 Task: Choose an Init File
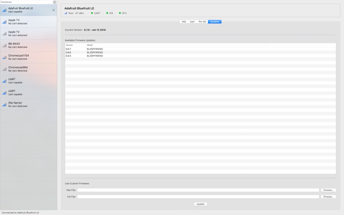328,197
